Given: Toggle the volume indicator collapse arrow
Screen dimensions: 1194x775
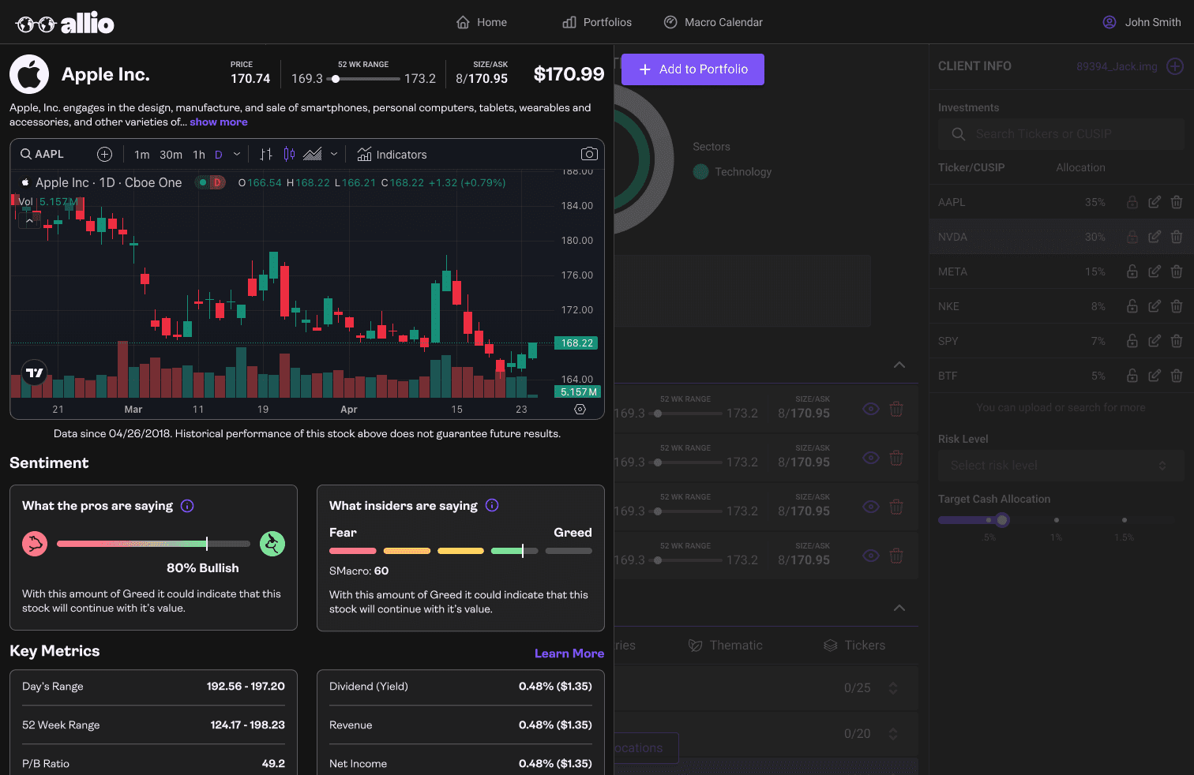Looking at the screenshot, I should pos(29,221).
